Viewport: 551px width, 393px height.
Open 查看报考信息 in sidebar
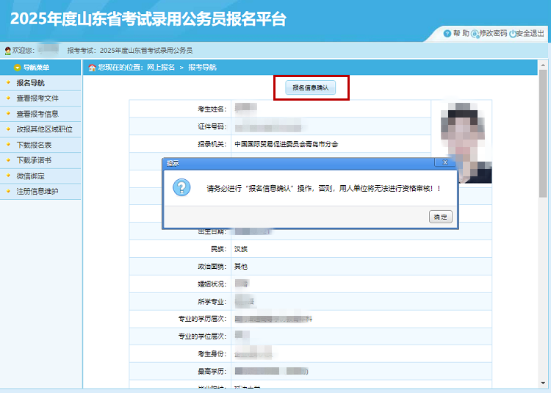click(x=40, y=114)
